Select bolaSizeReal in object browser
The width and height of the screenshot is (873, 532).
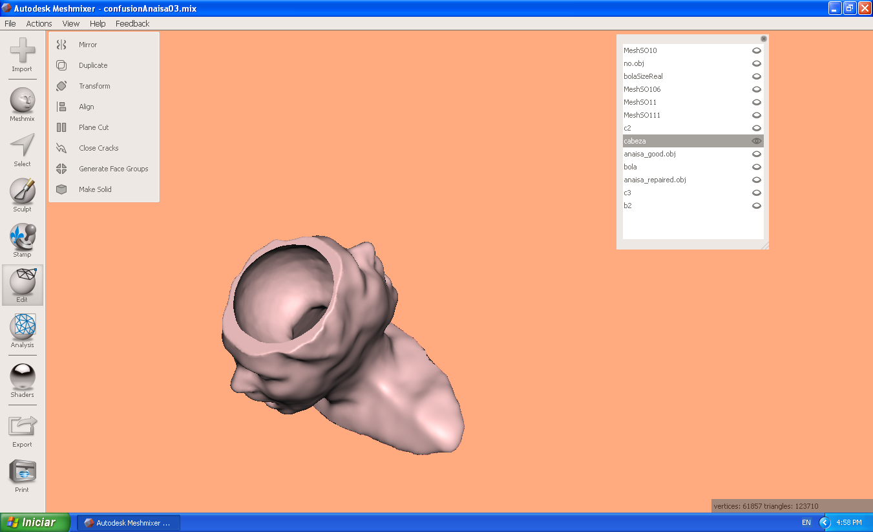click(x=643, y=76)
